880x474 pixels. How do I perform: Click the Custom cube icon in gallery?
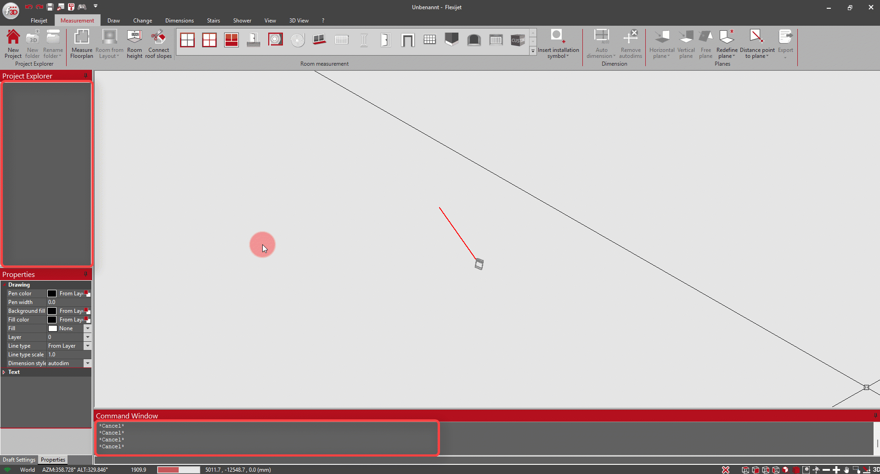pyautogui.click(x=518, y=40)
